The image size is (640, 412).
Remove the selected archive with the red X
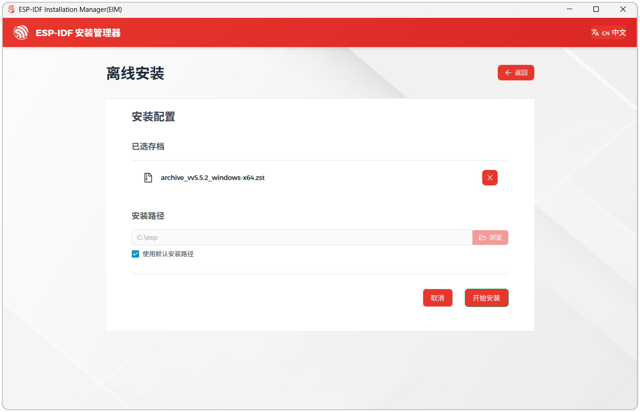489,178
